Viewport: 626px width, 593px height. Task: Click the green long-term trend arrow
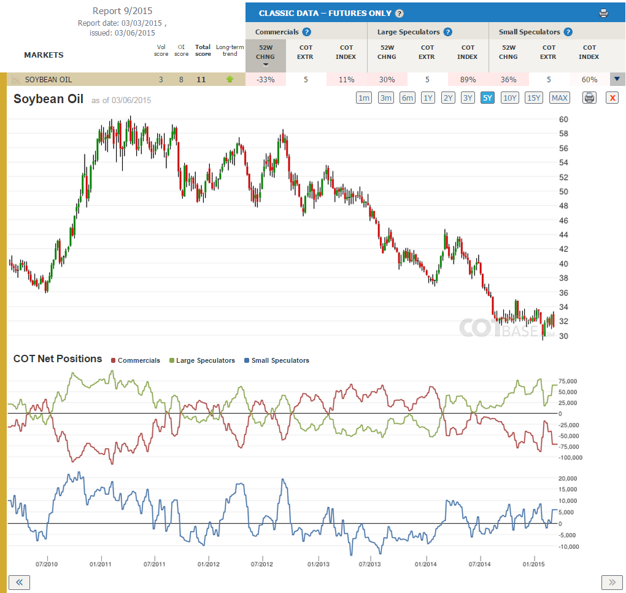pos(230,79)
